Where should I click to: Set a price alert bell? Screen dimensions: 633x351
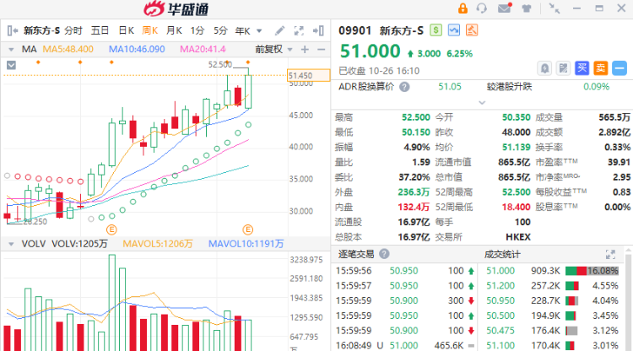544,68
